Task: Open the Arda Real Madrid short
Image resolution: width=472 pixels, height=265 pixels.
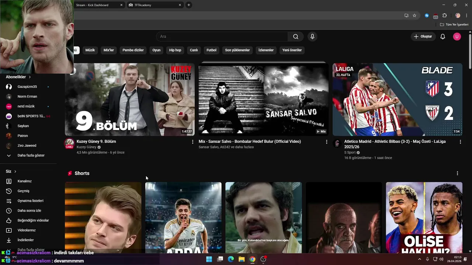Action: (x=183, y=218)
